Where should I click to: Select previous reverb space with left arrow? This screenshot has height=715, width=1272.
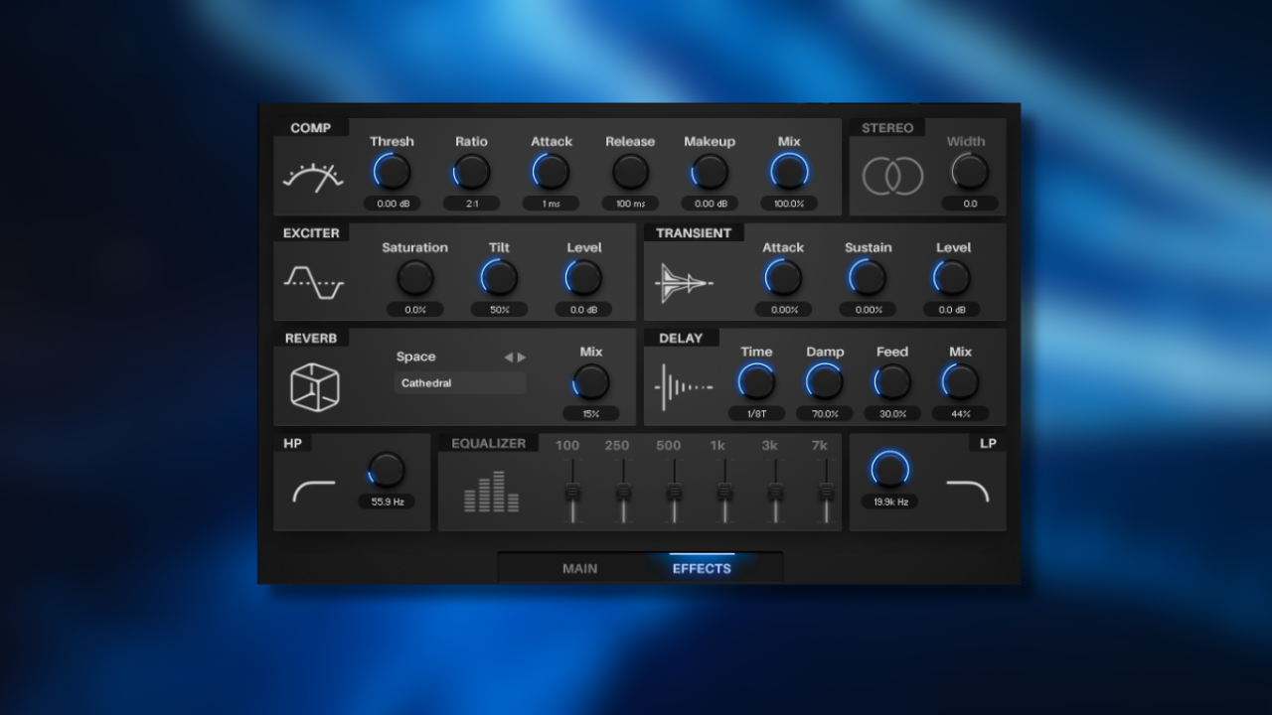(508, 357)
